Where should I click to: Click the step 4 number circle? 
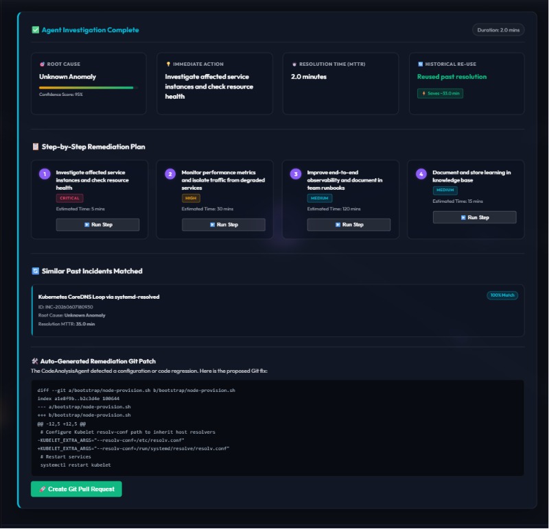[x=421, y=174]
